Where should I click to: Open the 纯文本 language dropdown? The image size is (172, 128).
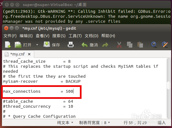65,123
